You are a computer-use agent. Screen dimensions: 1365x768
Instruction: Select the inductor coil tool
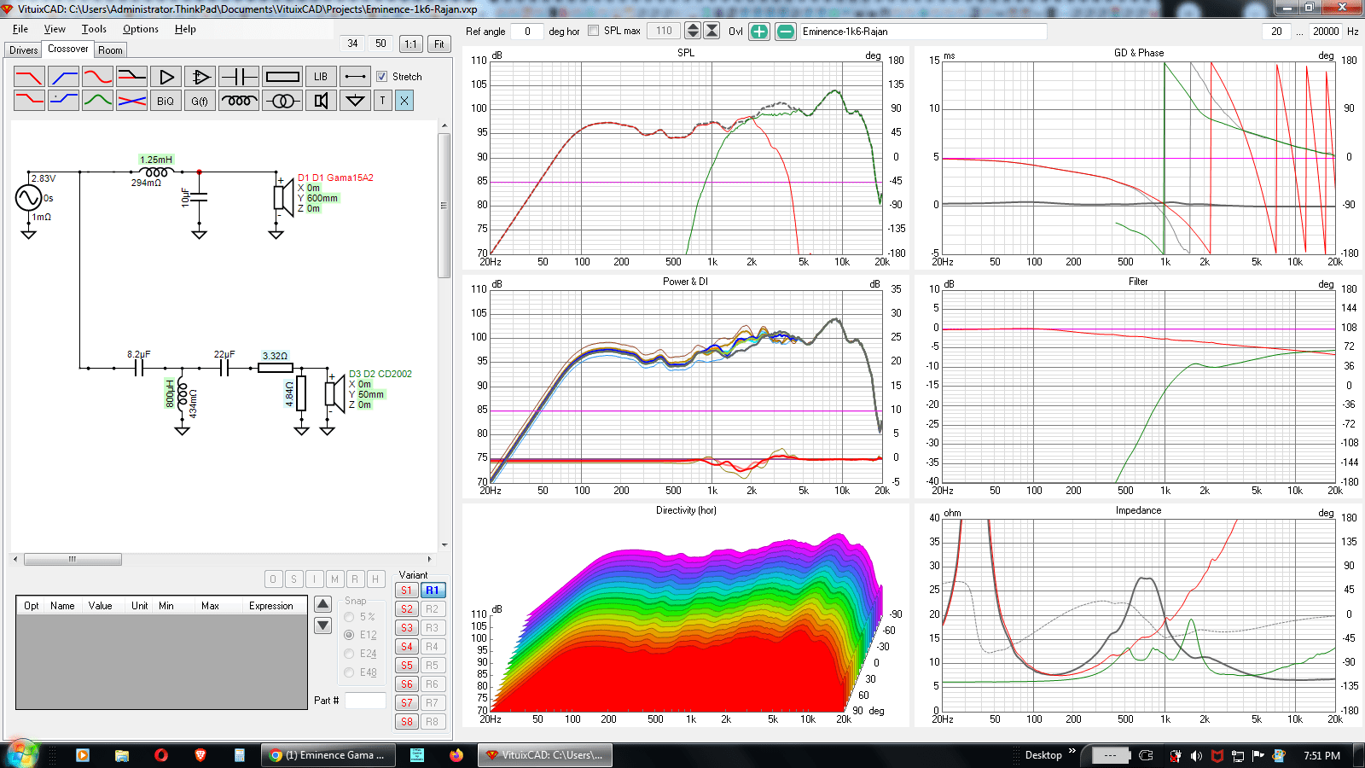pyautogui.click(x=239, y=101)
